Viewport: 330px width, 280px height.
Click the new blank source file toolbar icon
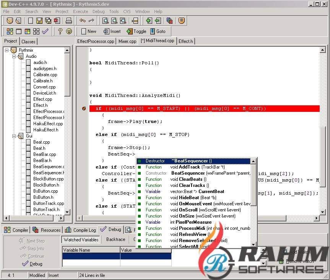pyautogui.click(x=31, y=21)
